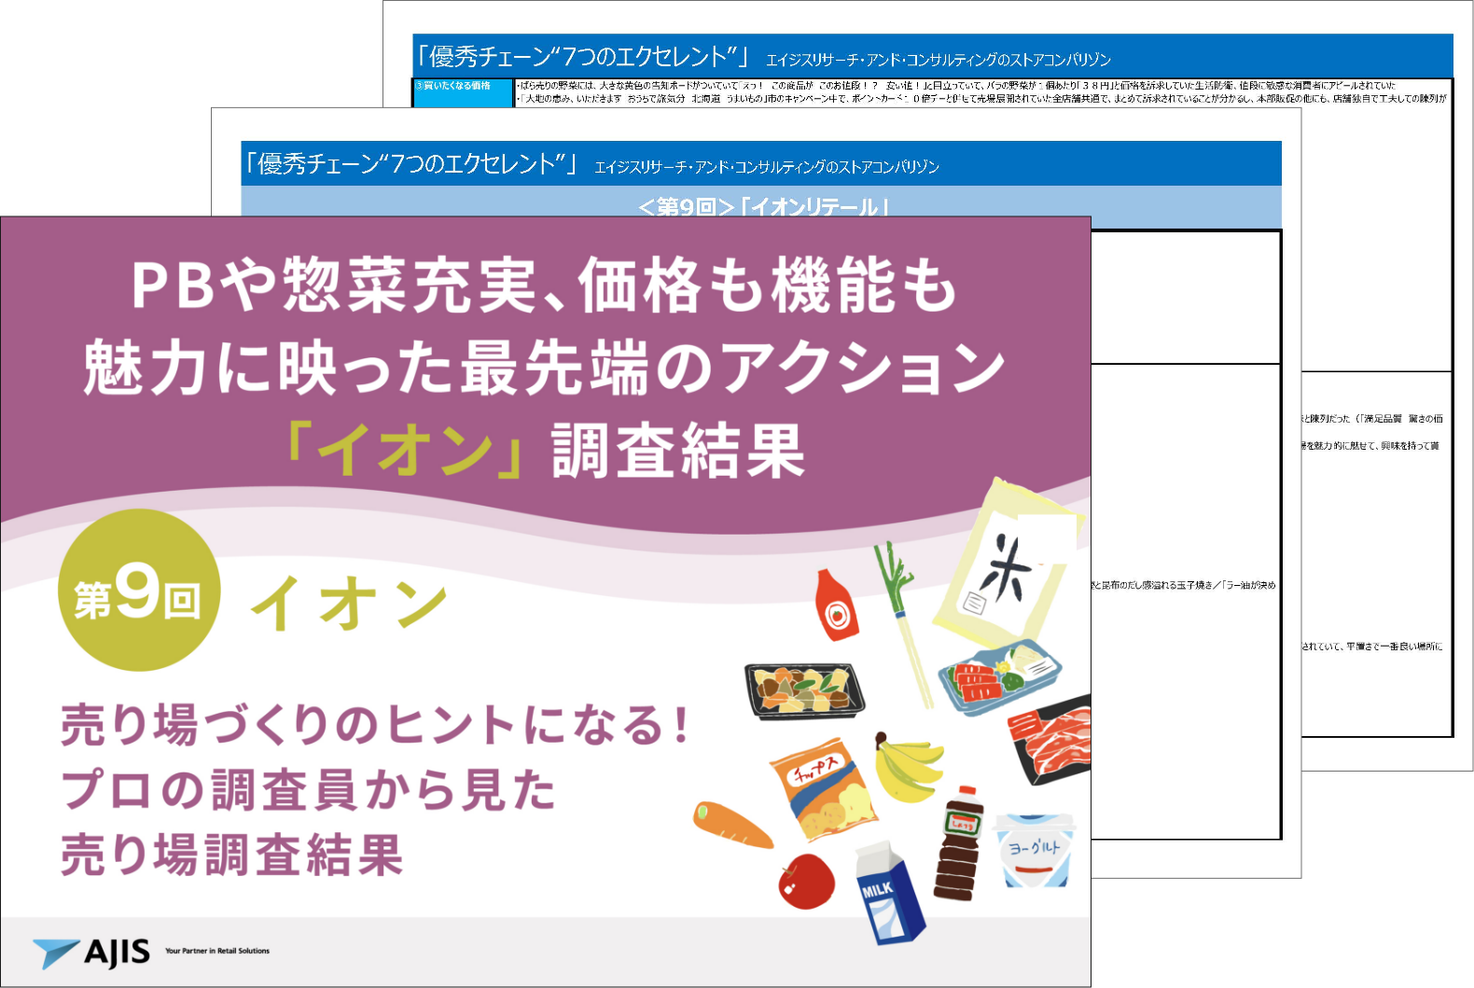Click the red apple illustration

click(806, 881)
